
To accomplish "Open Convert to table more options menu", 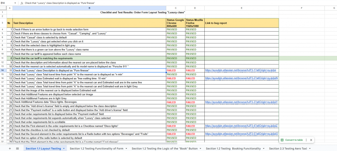I will tap(306, 140).
